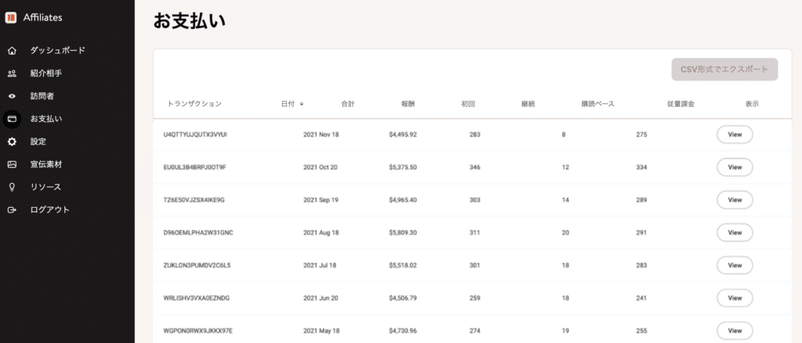Click the 訪問者 eye icon
Screen dimensions: 802x343
[12, 96]
